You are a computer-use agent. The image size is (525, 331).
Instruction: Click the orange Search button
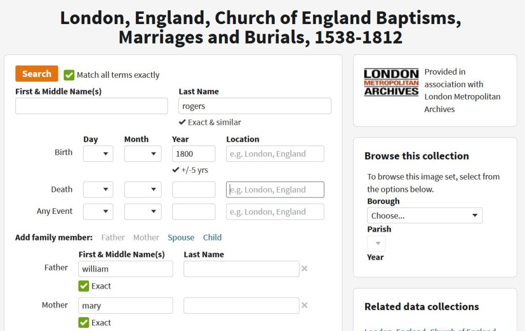pos(36,74)
